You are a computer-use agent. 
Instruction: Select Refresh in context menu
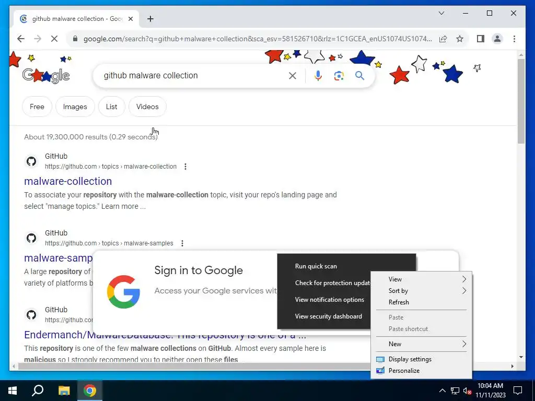click(x=422, y=302)
